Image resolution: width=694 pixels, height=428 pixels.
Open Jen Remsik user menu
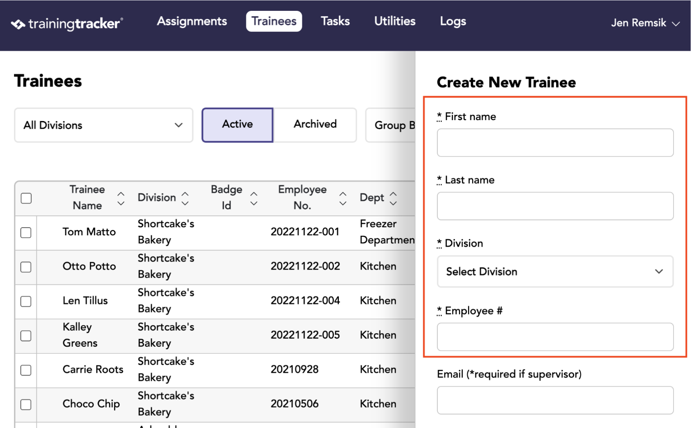coord(645,23)
